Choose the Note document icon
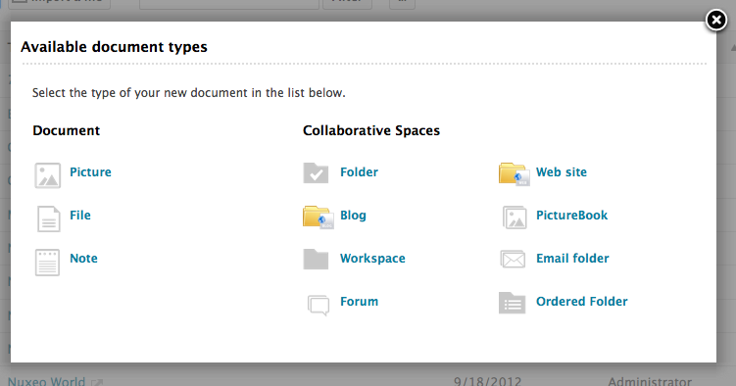The image size is (736, 386). [x=47, y=263]
